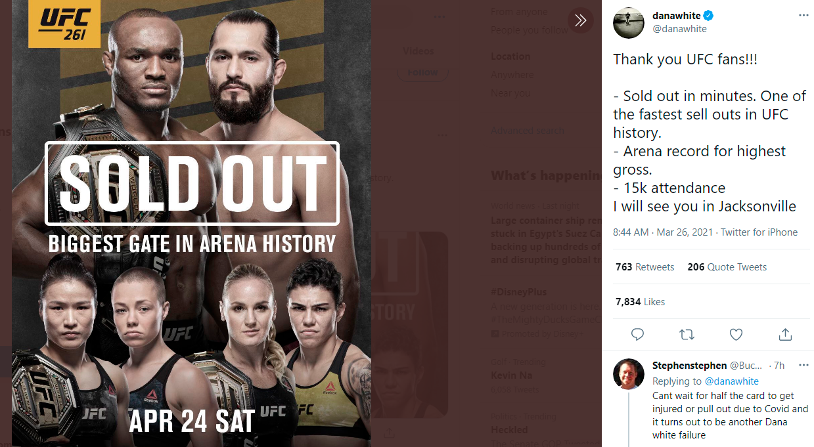Retweet the UFC 261 tweet

tap(687, 335)
